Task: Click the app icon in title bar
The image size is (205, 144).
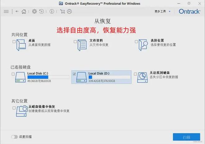Action: coord(61,3)
